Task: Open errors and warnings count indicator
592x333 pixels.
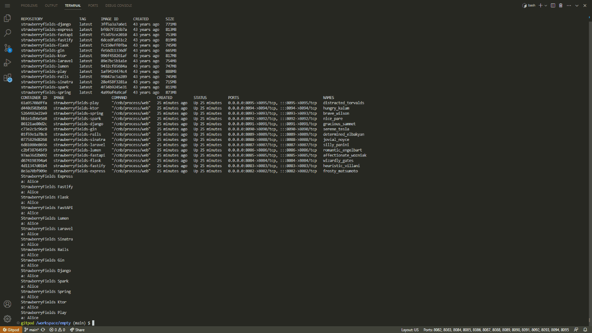Action: [x=58, y=330]
